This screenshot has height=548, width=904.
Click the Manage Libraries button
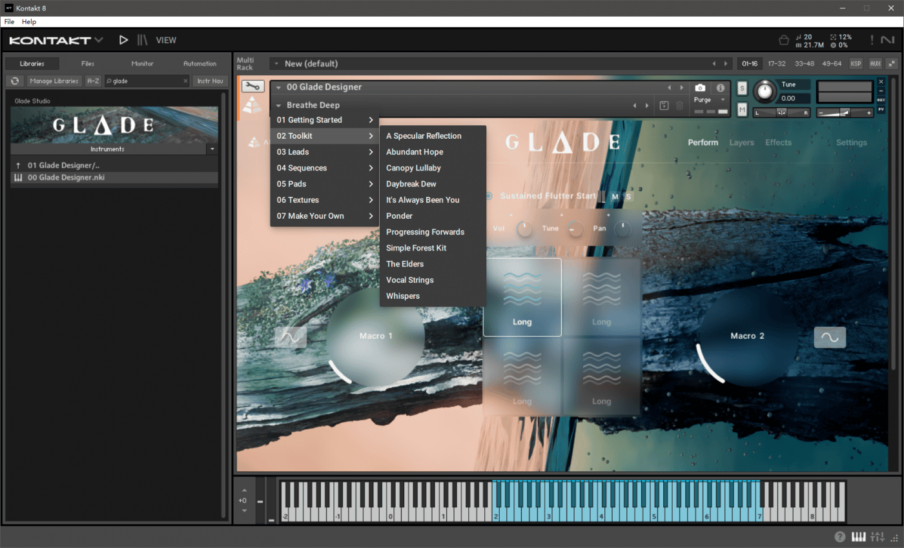click(55, 81)
